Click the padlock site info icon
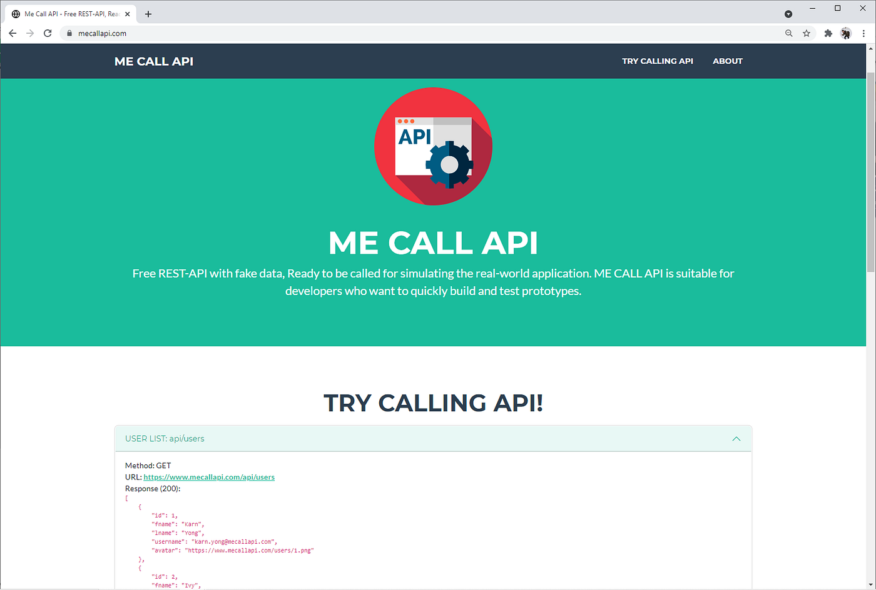 69,33
